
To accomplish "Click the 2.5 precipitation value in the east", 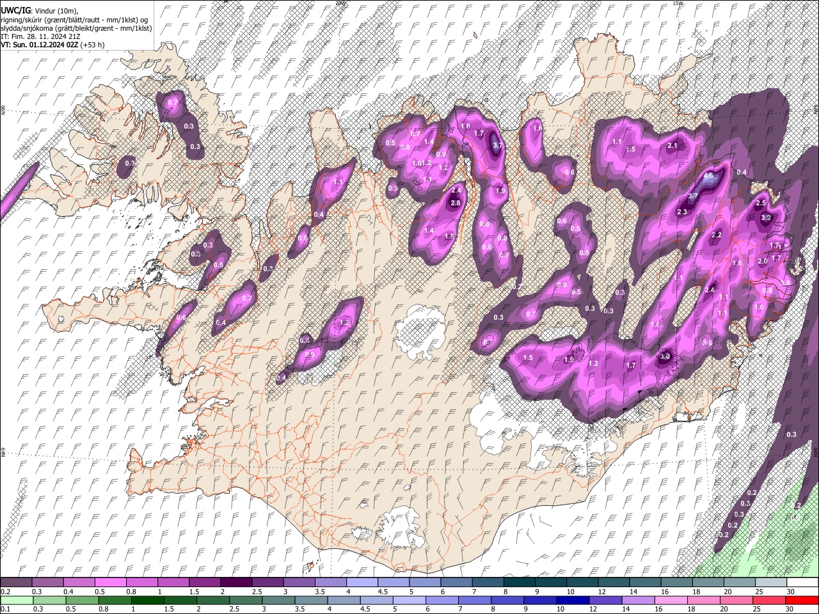I will (x=761, y=203).
